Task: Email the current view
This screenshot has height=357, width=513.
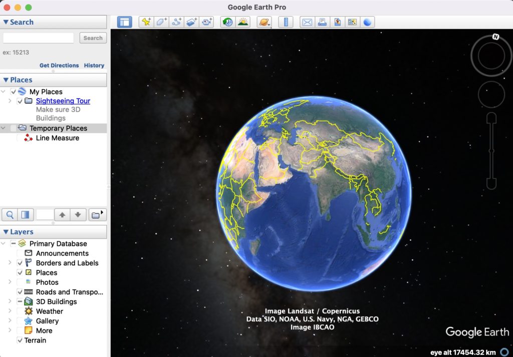Action: tap(307, 22)
